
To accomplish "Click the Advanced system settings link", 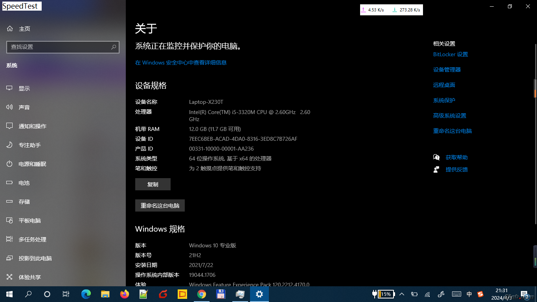I will point(450,116).
